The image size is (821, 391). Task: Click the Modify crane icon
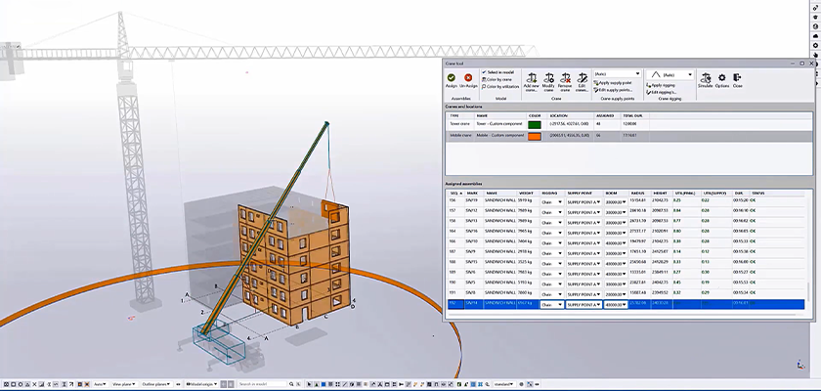[548, 77]
